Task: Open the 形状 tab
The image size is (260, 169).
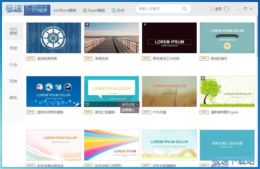Action: (118, 10)
